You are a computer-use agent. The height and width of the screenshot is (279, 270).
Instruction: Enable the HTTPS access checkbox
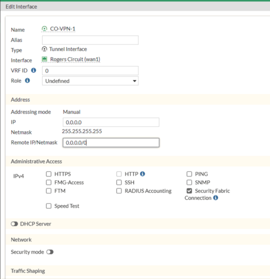point(49,174)
